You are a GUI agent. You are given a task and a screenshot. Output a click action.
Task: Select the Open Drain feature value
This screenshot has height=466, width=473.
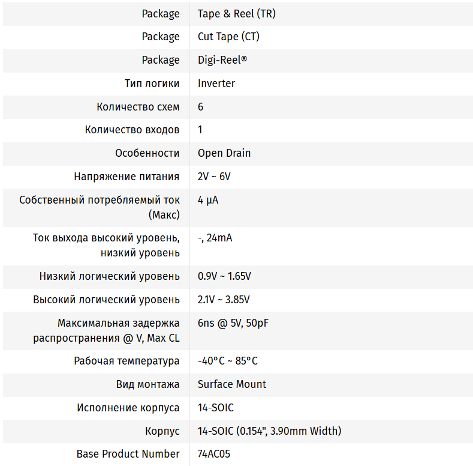click(x=224, y=153)
